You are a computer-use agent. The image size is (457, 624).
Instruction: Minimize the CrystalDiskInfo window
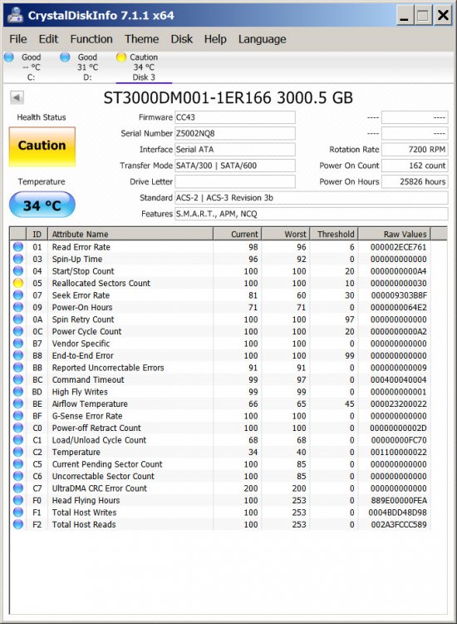(404, 16)
